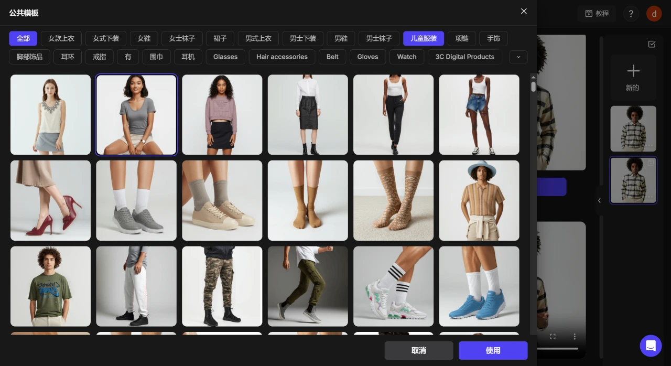Click the 使用 button
Viewport: 671px width, 366px height.
(493, 350)
